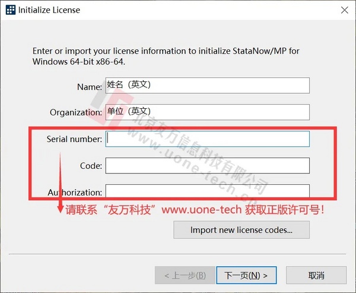Cancel the dialog with 取消 button
356x293 pixels.
(x=316, y=275)
